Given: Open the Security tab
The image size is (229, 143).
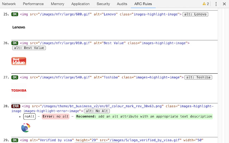Looking at the screenshot, I should point(103,4).
